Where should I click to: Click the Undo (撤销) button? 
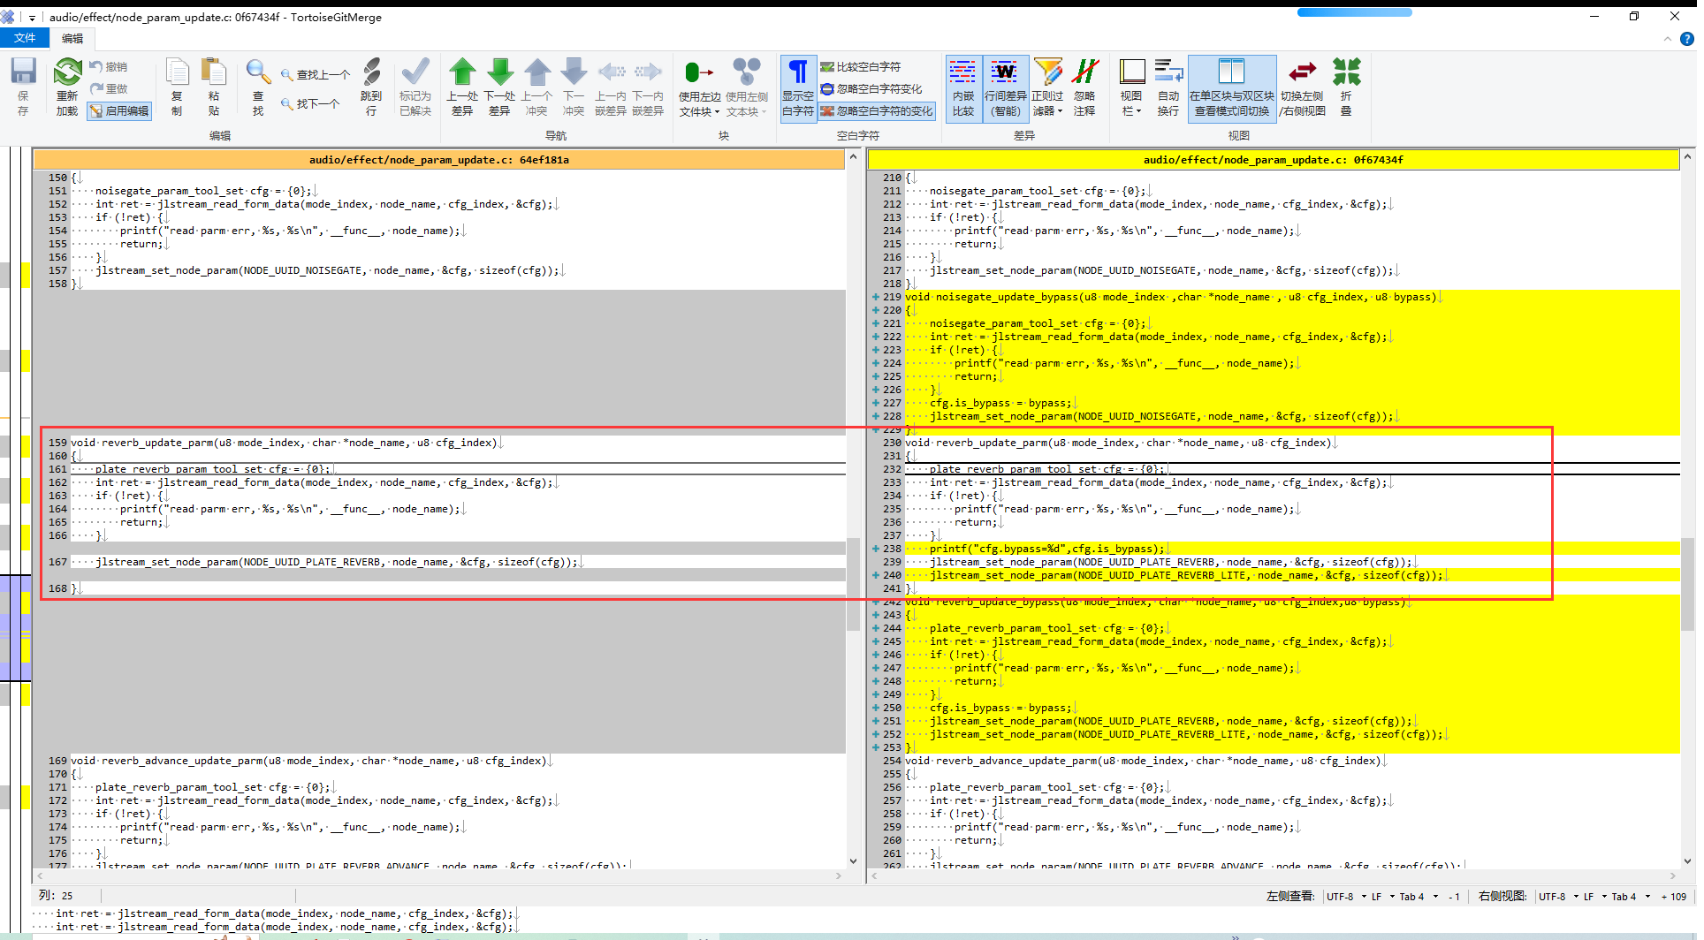109,66
